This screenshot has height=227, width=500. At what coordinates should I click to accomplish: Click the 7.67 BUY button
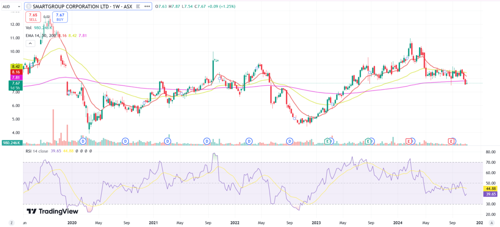click(x=60, y=17)
